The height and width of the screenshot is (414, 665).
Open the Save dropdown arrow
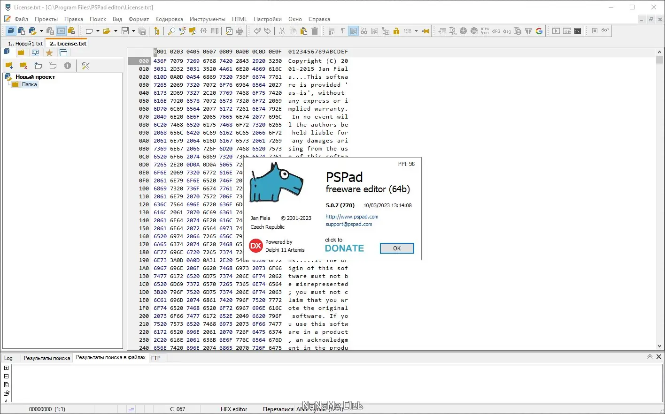tap(133, 31)
